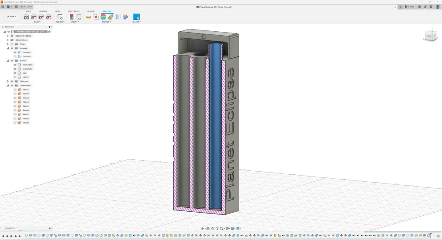Select the rainbow Zebra analysis icon

click(103, 17)
